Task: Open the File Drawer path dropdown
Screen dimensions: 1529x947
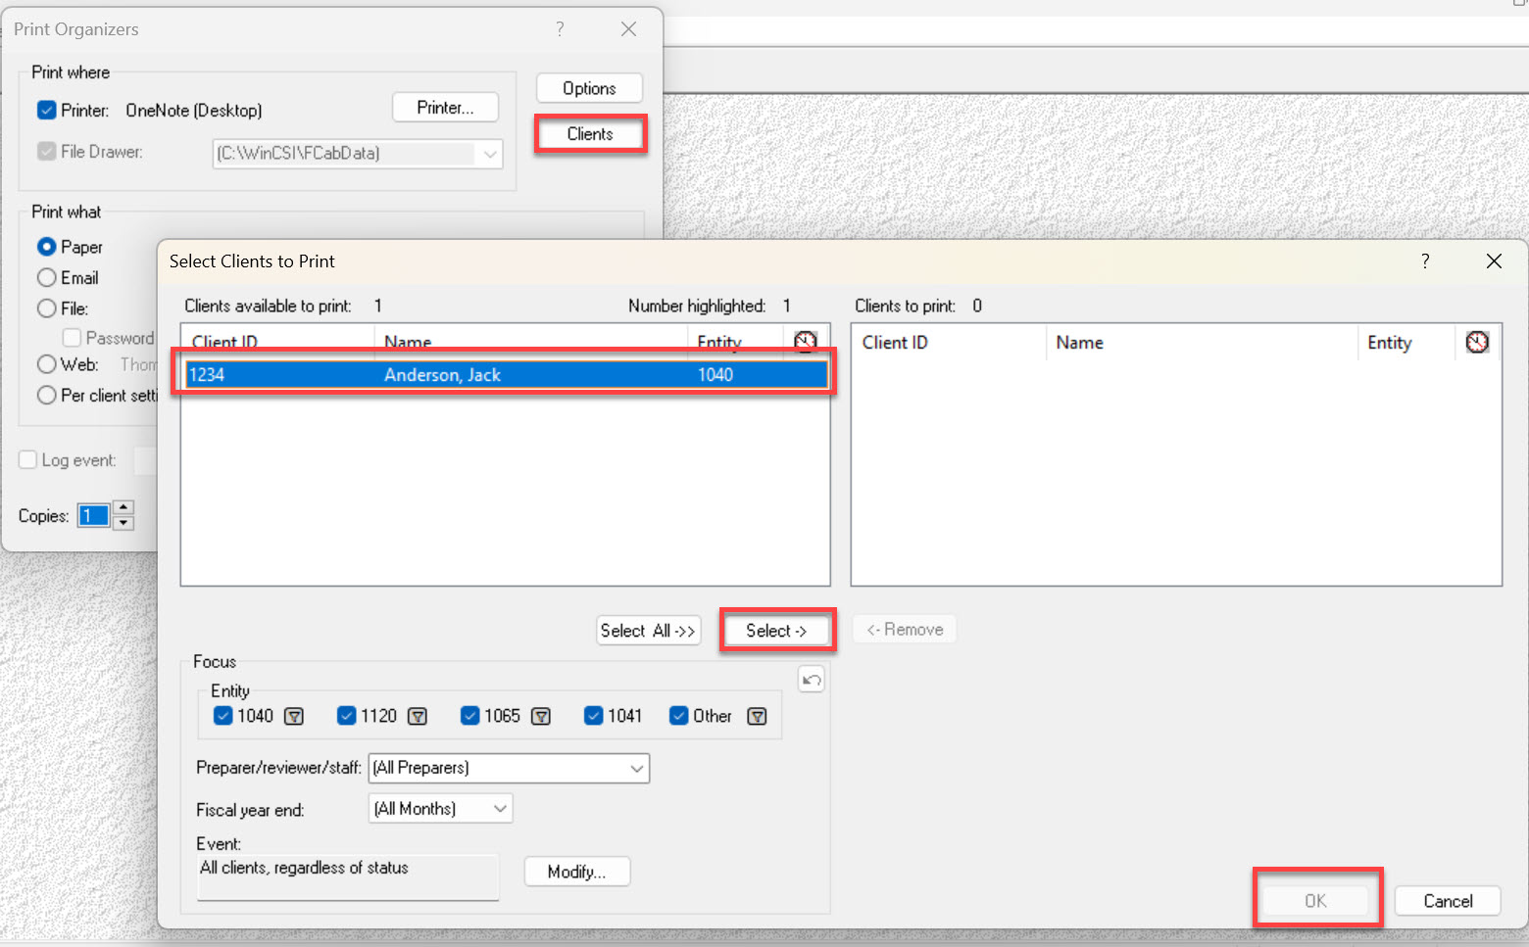Action: 490,154
